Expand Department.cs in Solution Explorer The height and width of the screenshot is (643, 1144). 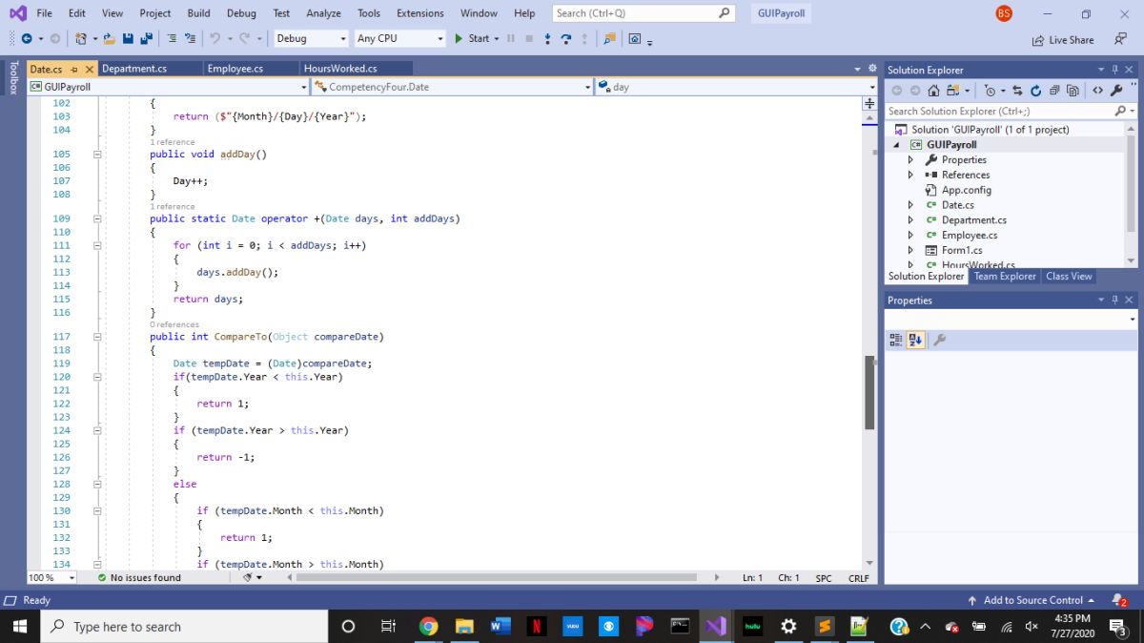910,219
